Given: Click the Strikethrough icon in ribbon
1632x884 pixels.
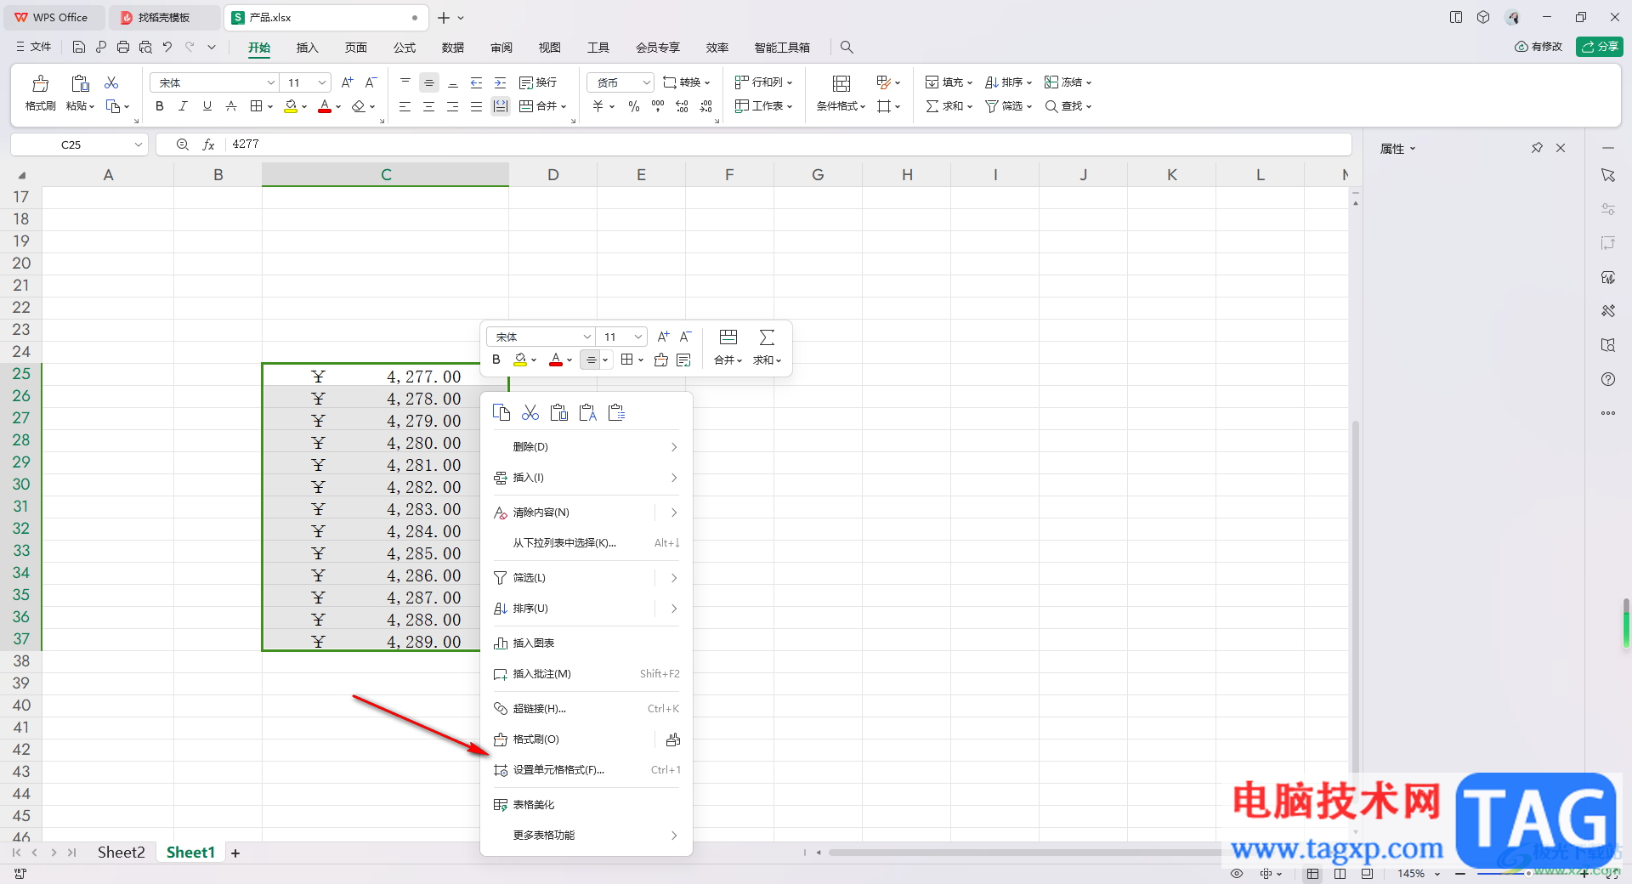Looking at the screenshot, I should [231, 106].
